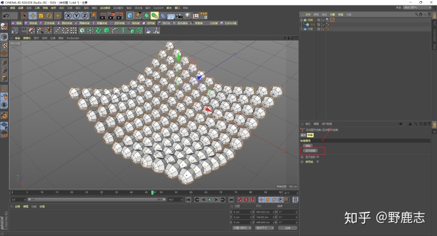
Task: Click the Python field toolbar button
Action: pos(229,23)
